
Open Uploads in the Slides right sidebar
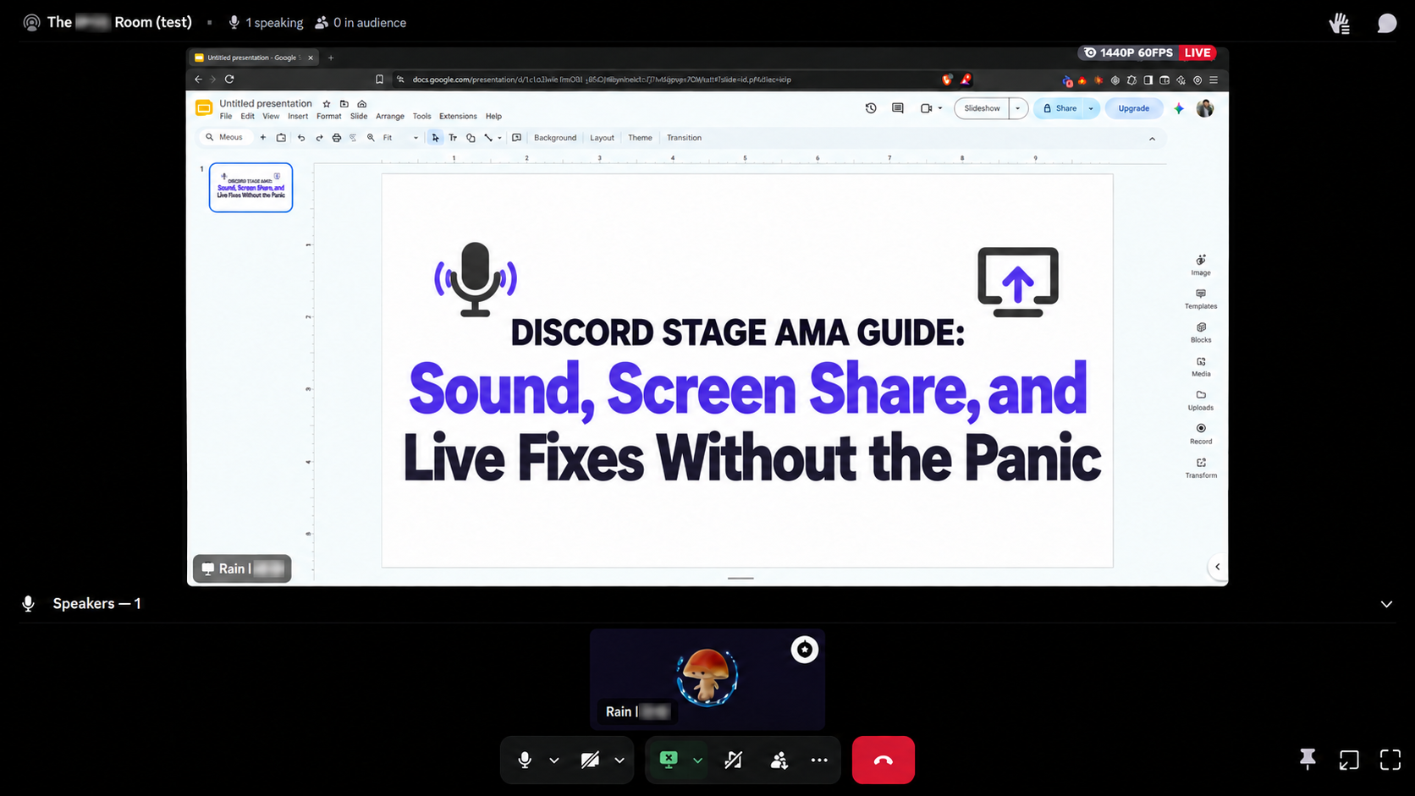pos(1201,400)
